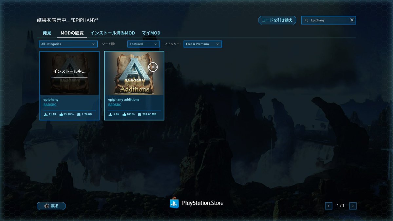The width and height of the screenshot is (393, 221).
Task: Click the search magnifier icon
Action: pos(307,20)
